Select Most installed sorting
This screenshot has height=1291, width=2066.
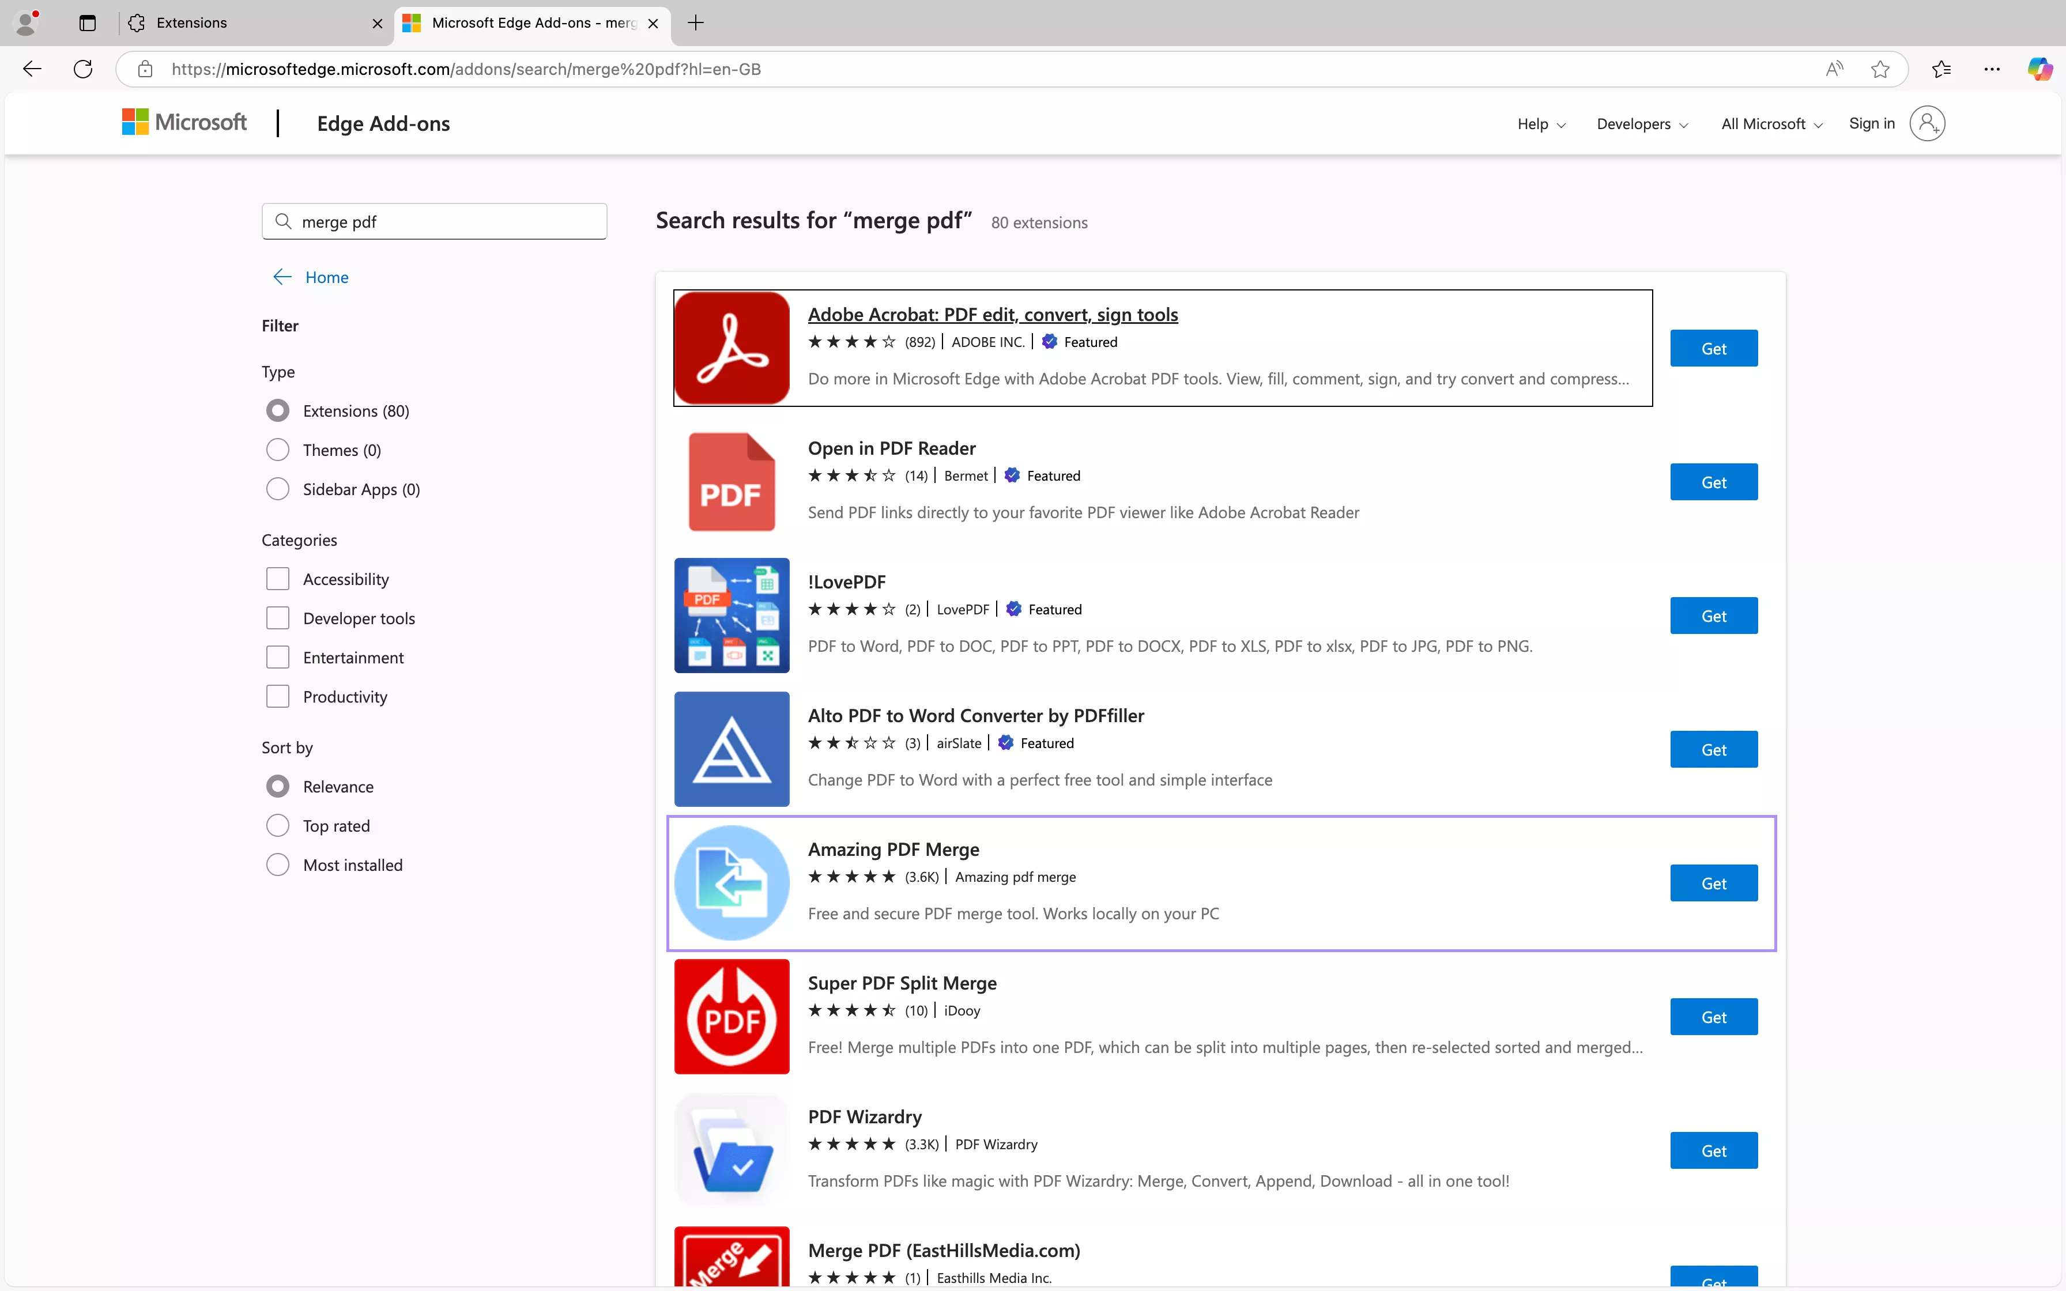[277, 864]
